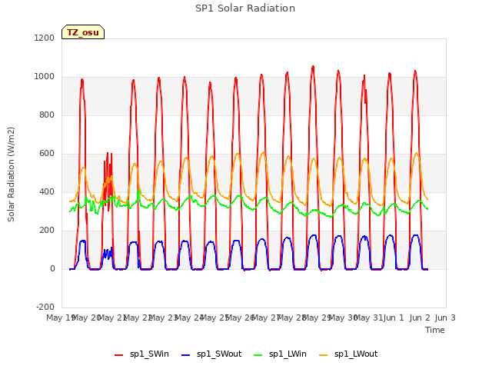The height and width of the screenshot is (369, 492).
Task: Click the Jun 1 x-axis tick label
Action: pos(394,317)
